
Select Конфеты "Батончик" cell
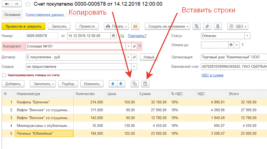click(44, 102)
